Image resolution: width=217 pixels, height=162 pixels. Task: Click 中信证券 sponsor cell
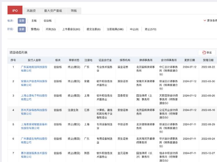123,125
